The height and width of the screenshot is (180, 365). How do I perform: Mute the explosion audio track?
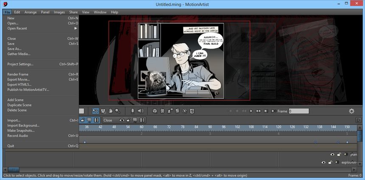point(337,162)
